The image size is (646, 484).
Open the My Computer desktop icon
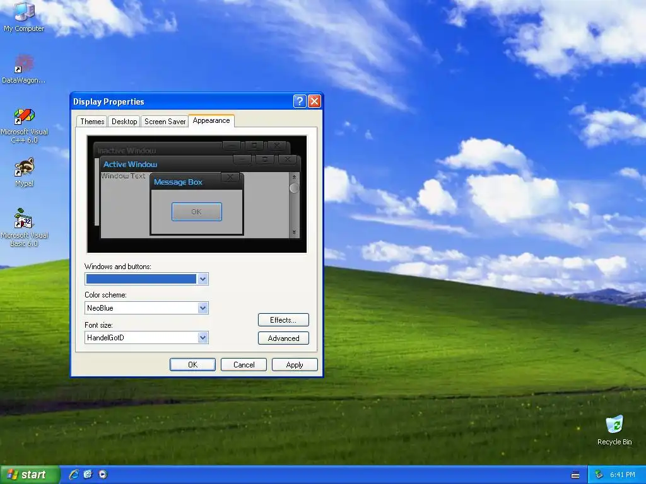coord(24,16)
